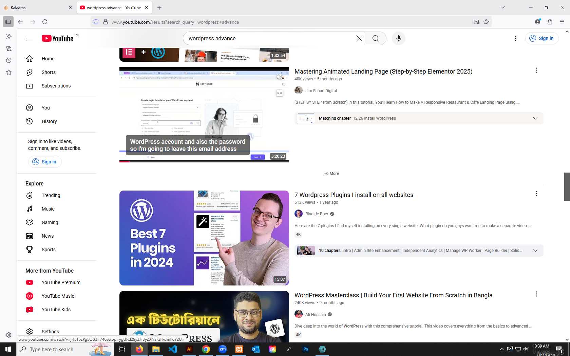Clear the search box text with X
570x356 pixels.
[x=359, y=38]
